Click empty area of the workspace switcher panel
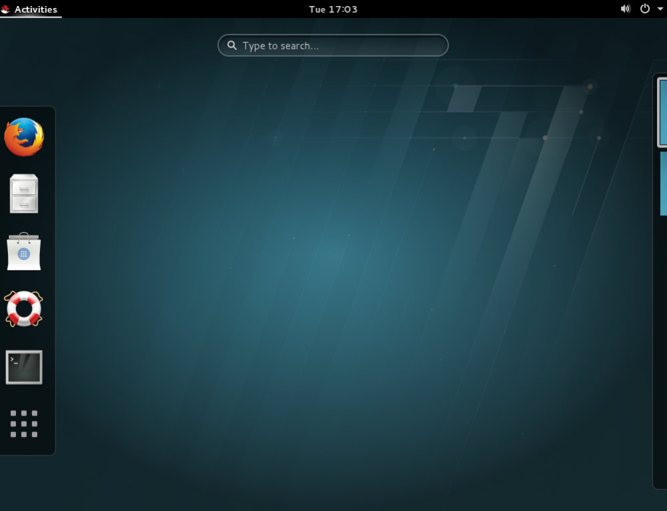This screenshot has height=511, width=667. click(660, 347)
